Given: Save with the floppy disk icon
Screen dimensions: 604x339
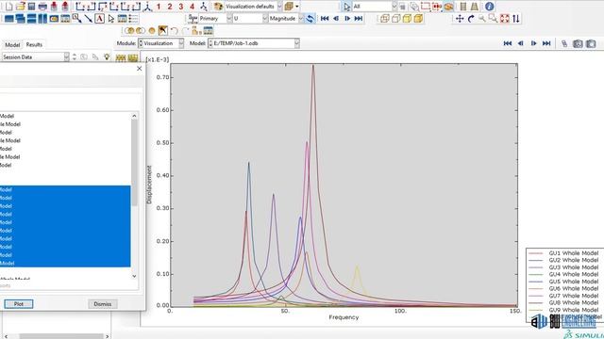Looking at the screenshot, I should coord(31,7).
